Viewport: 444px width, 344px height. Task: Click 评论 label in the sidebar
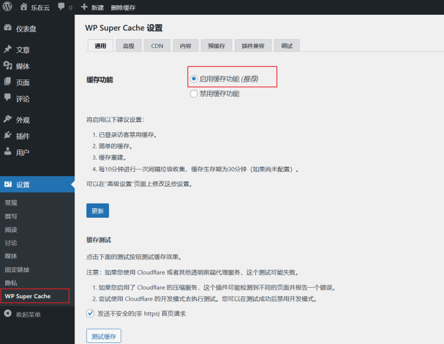tap(22, 98)
